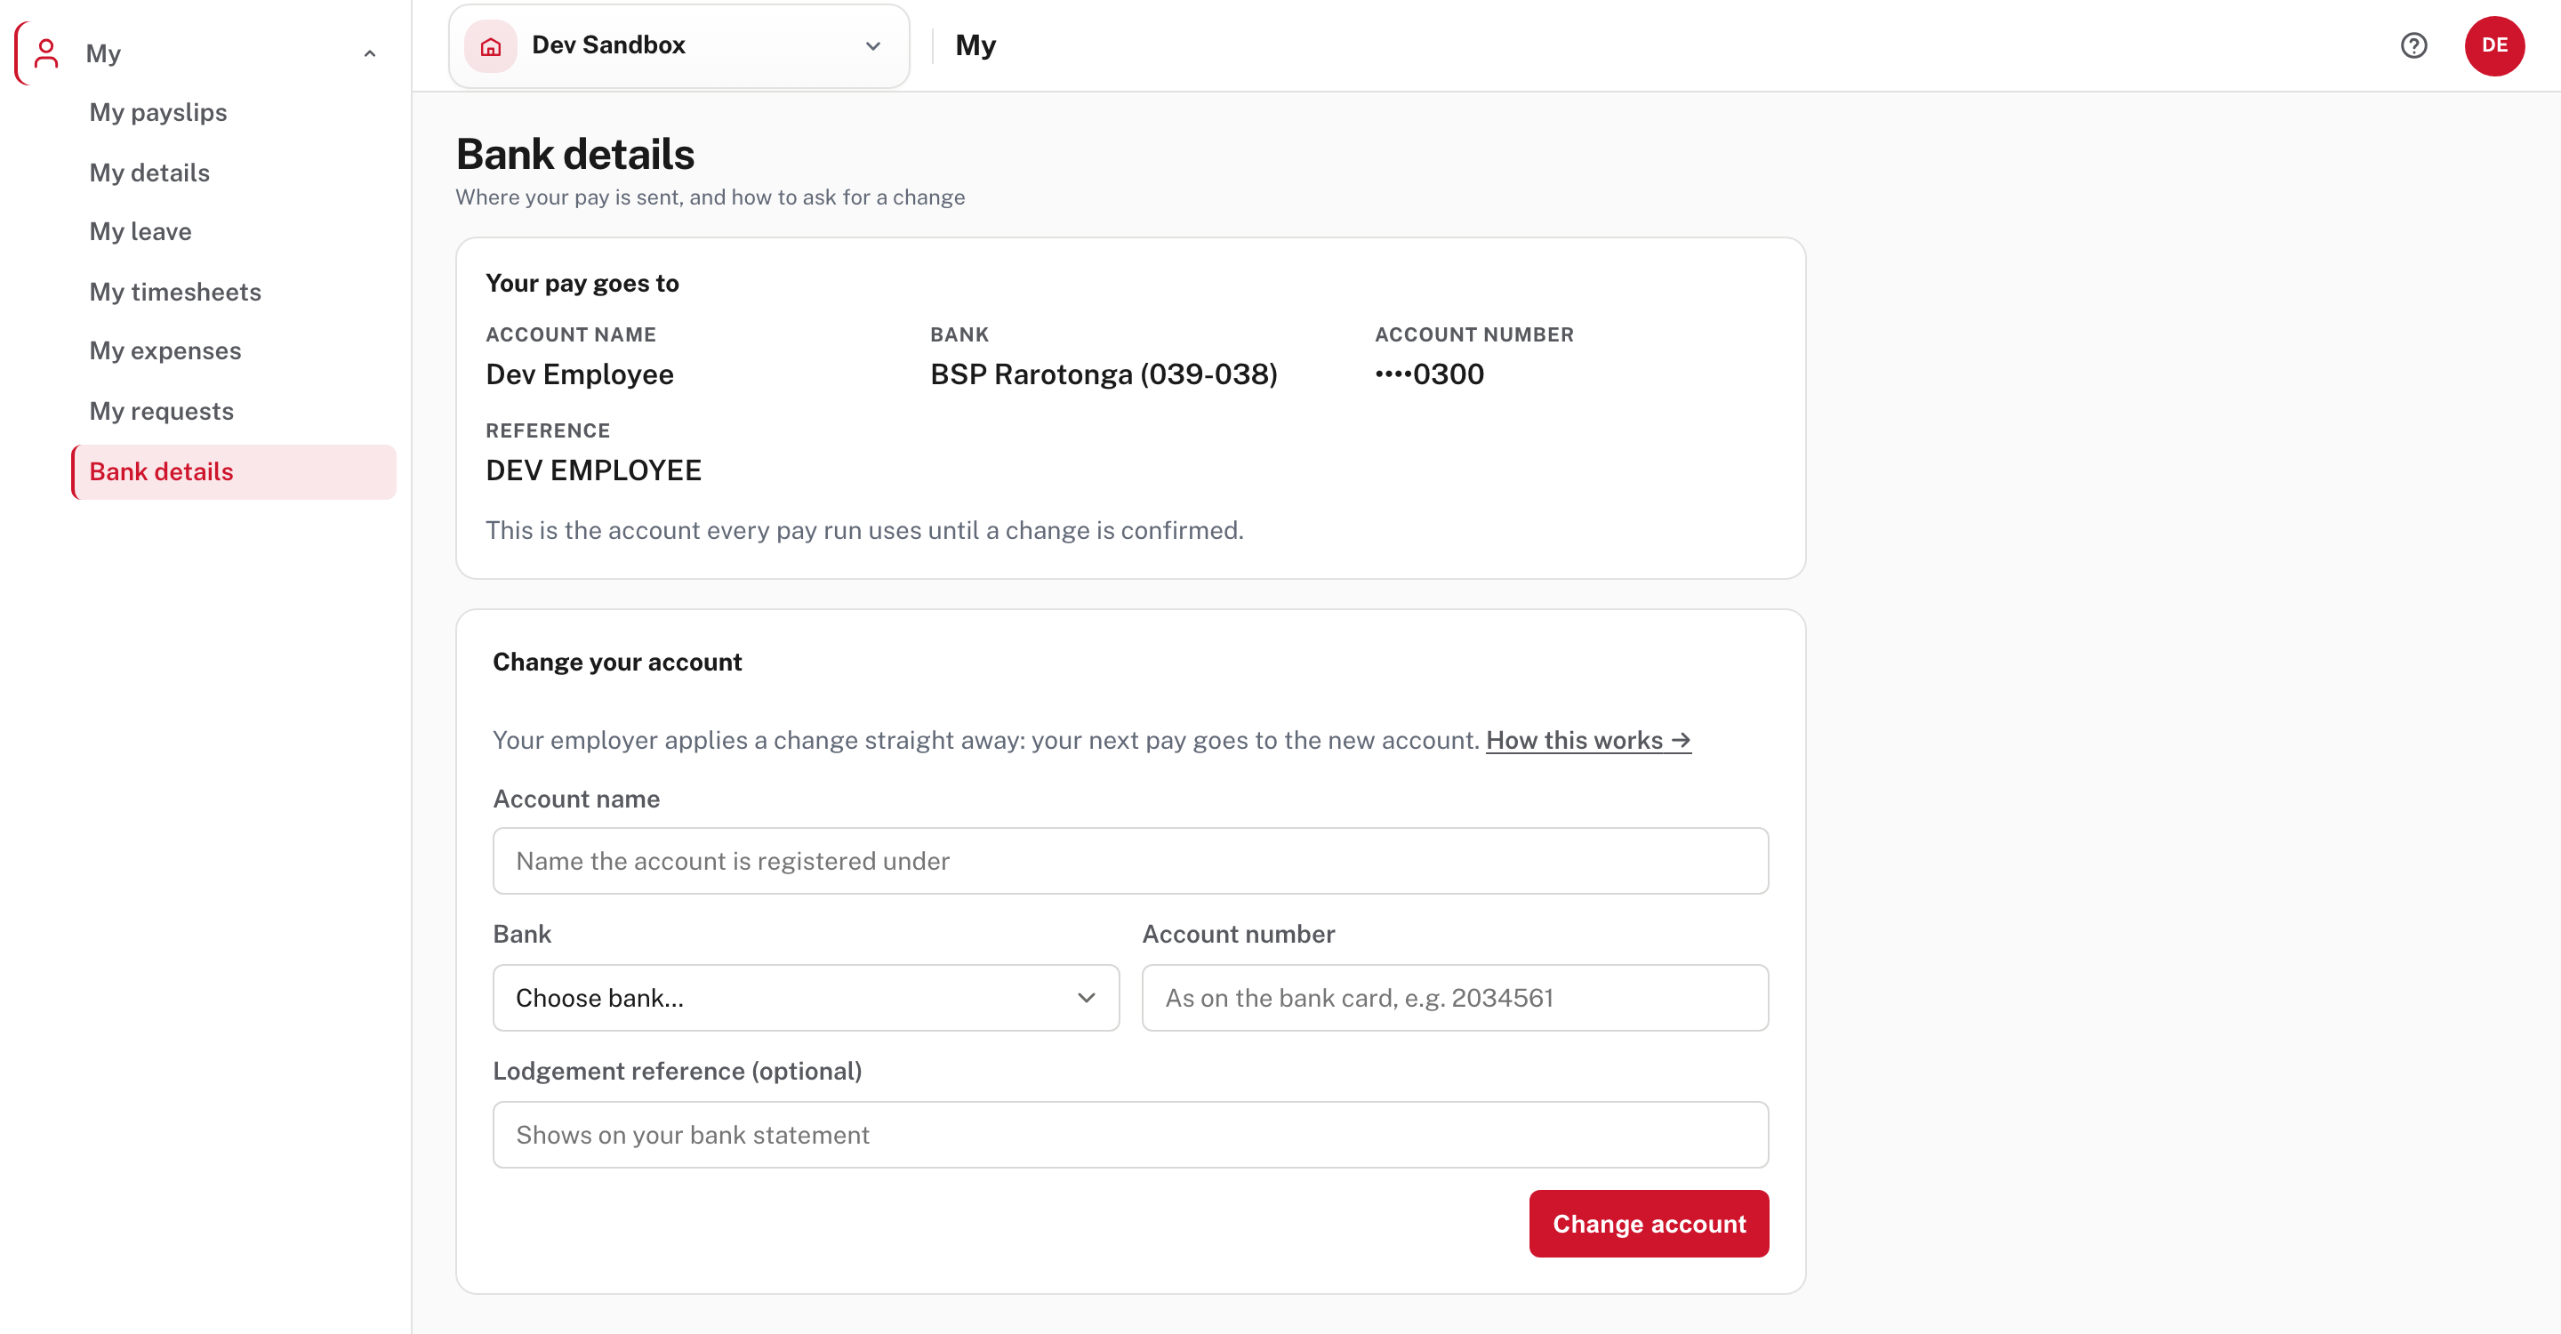Click the Dev Employee account name value
2561x1334 pixels.
[579, 374]
